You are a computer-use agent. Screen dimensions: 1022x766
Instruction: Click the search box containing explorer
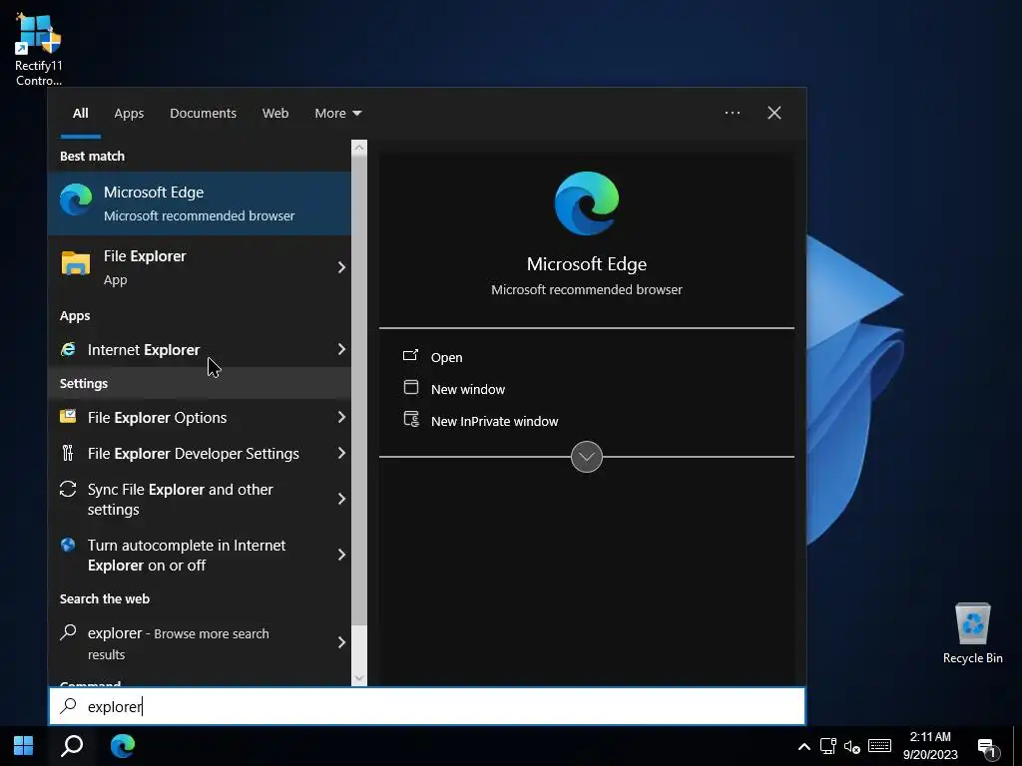(427, 706)
